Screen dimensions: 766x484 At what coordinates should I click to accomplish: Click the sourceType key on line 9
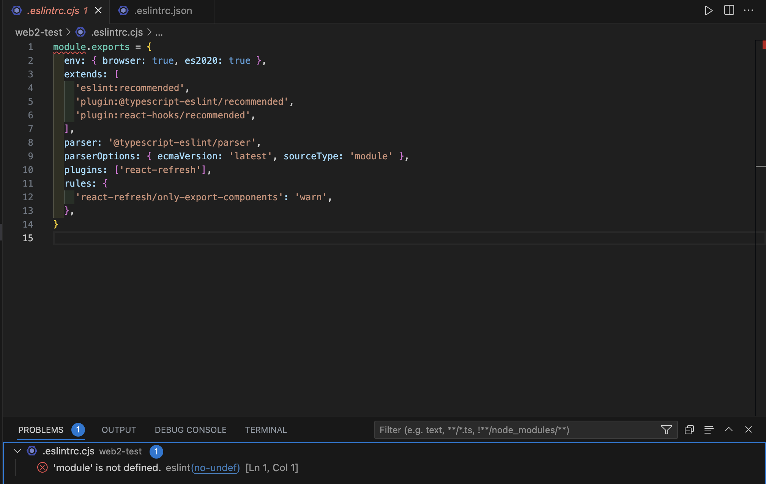(x=311, y=156)
